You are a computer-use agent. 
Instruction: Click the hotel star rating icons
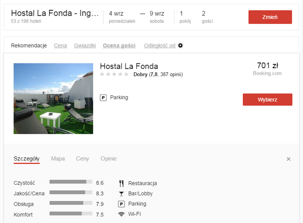(114, 74)
